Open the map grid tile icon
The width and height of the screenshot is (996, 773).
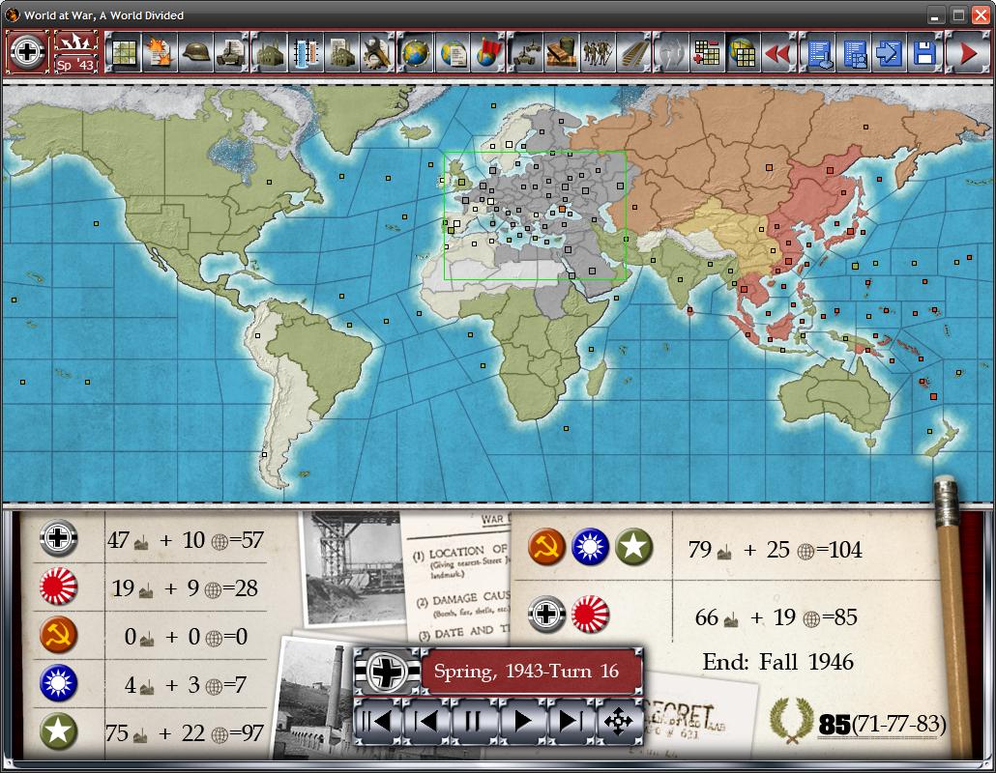pyautogui.click(x=123, y=52)
